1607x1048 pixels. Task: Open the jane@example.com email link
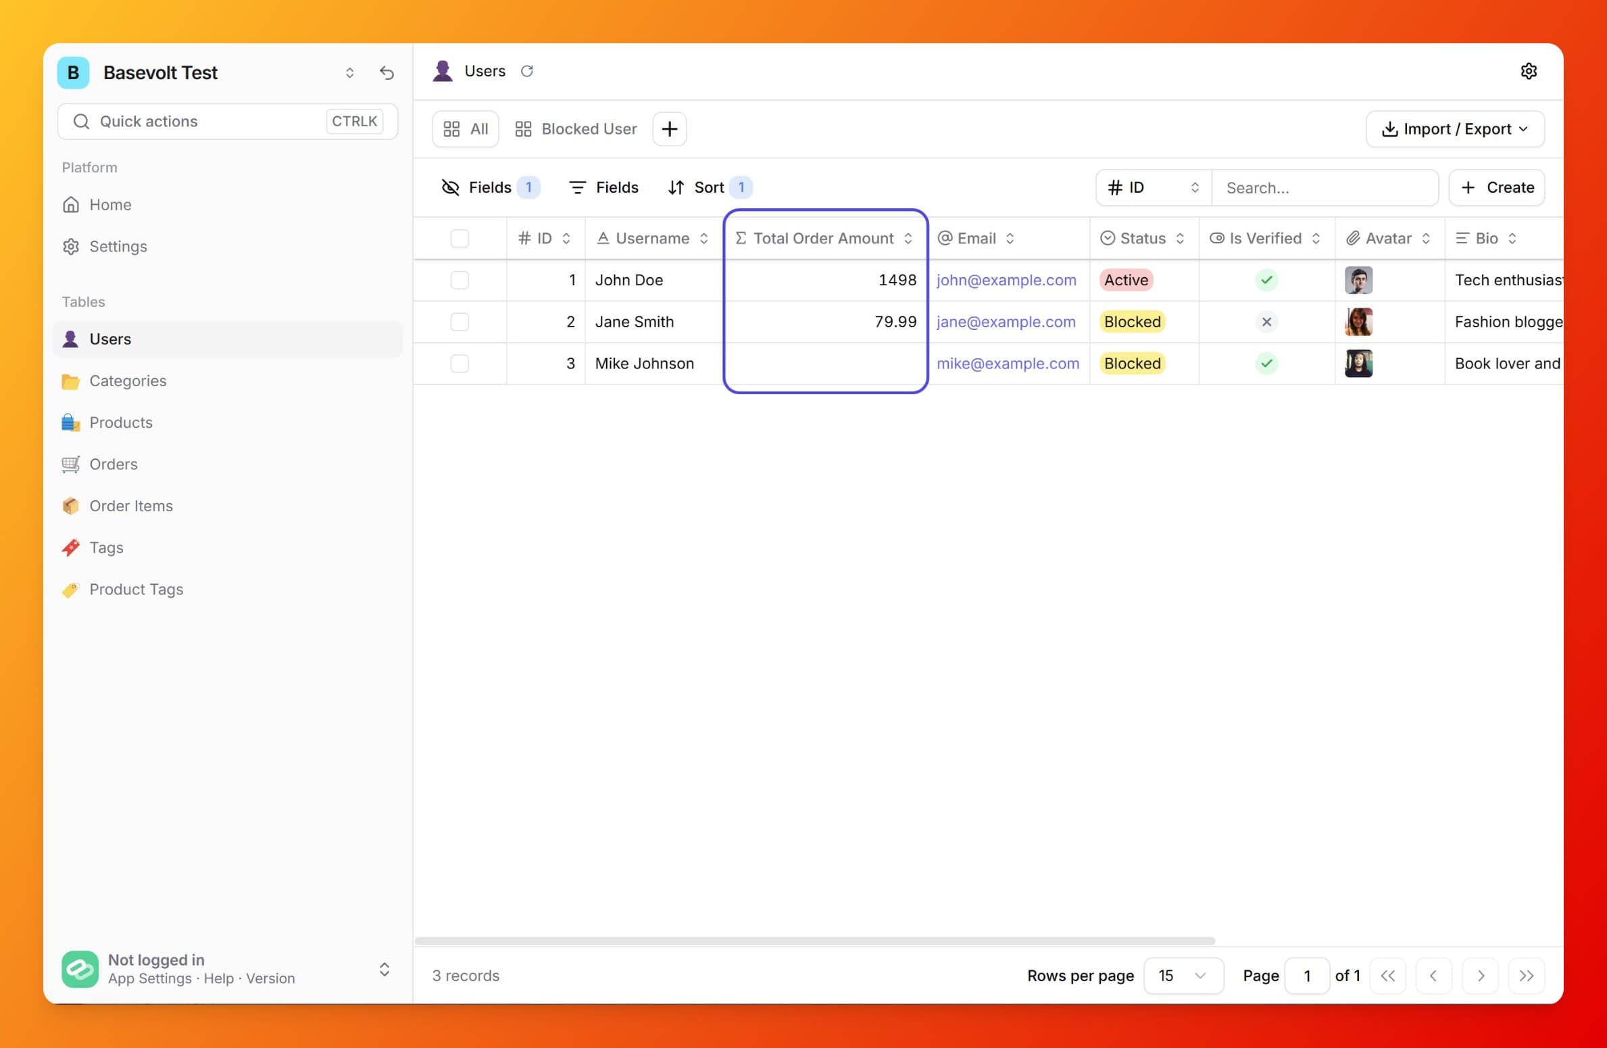(1006, 322)
